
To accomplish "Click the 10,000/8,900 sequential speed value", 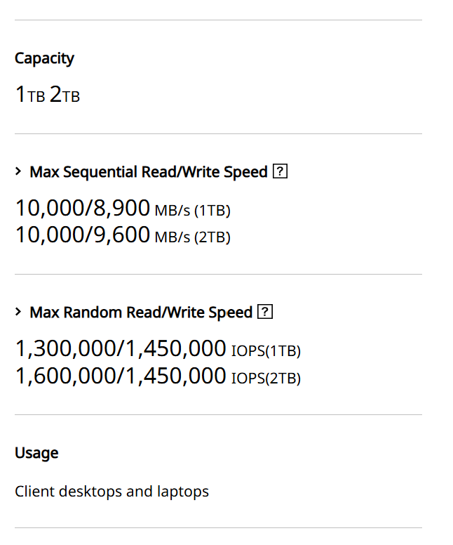I will tap(83, 208).
